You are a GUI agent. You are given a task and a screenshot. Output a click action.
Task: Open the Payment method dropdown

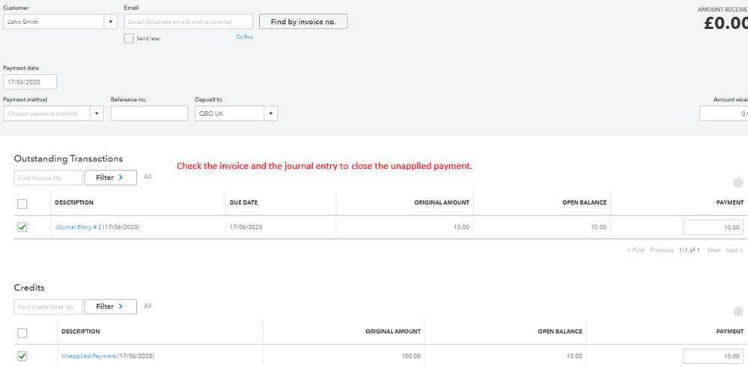(97, 114)
